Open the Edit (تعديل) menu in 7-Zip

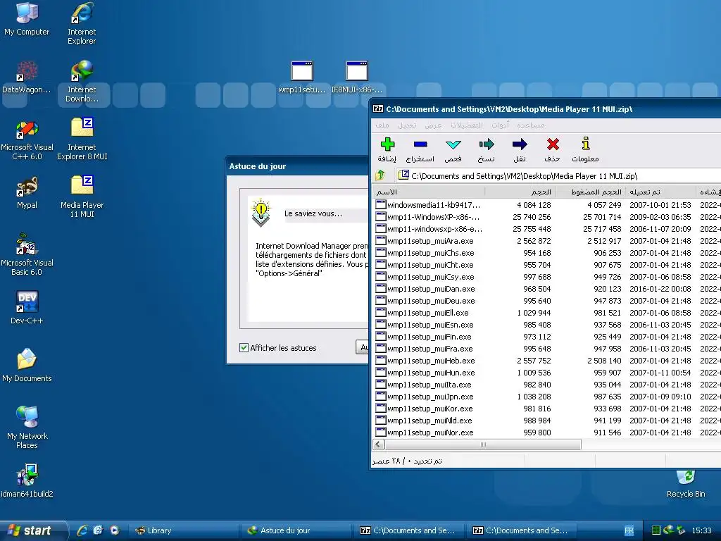coord(407,125)
